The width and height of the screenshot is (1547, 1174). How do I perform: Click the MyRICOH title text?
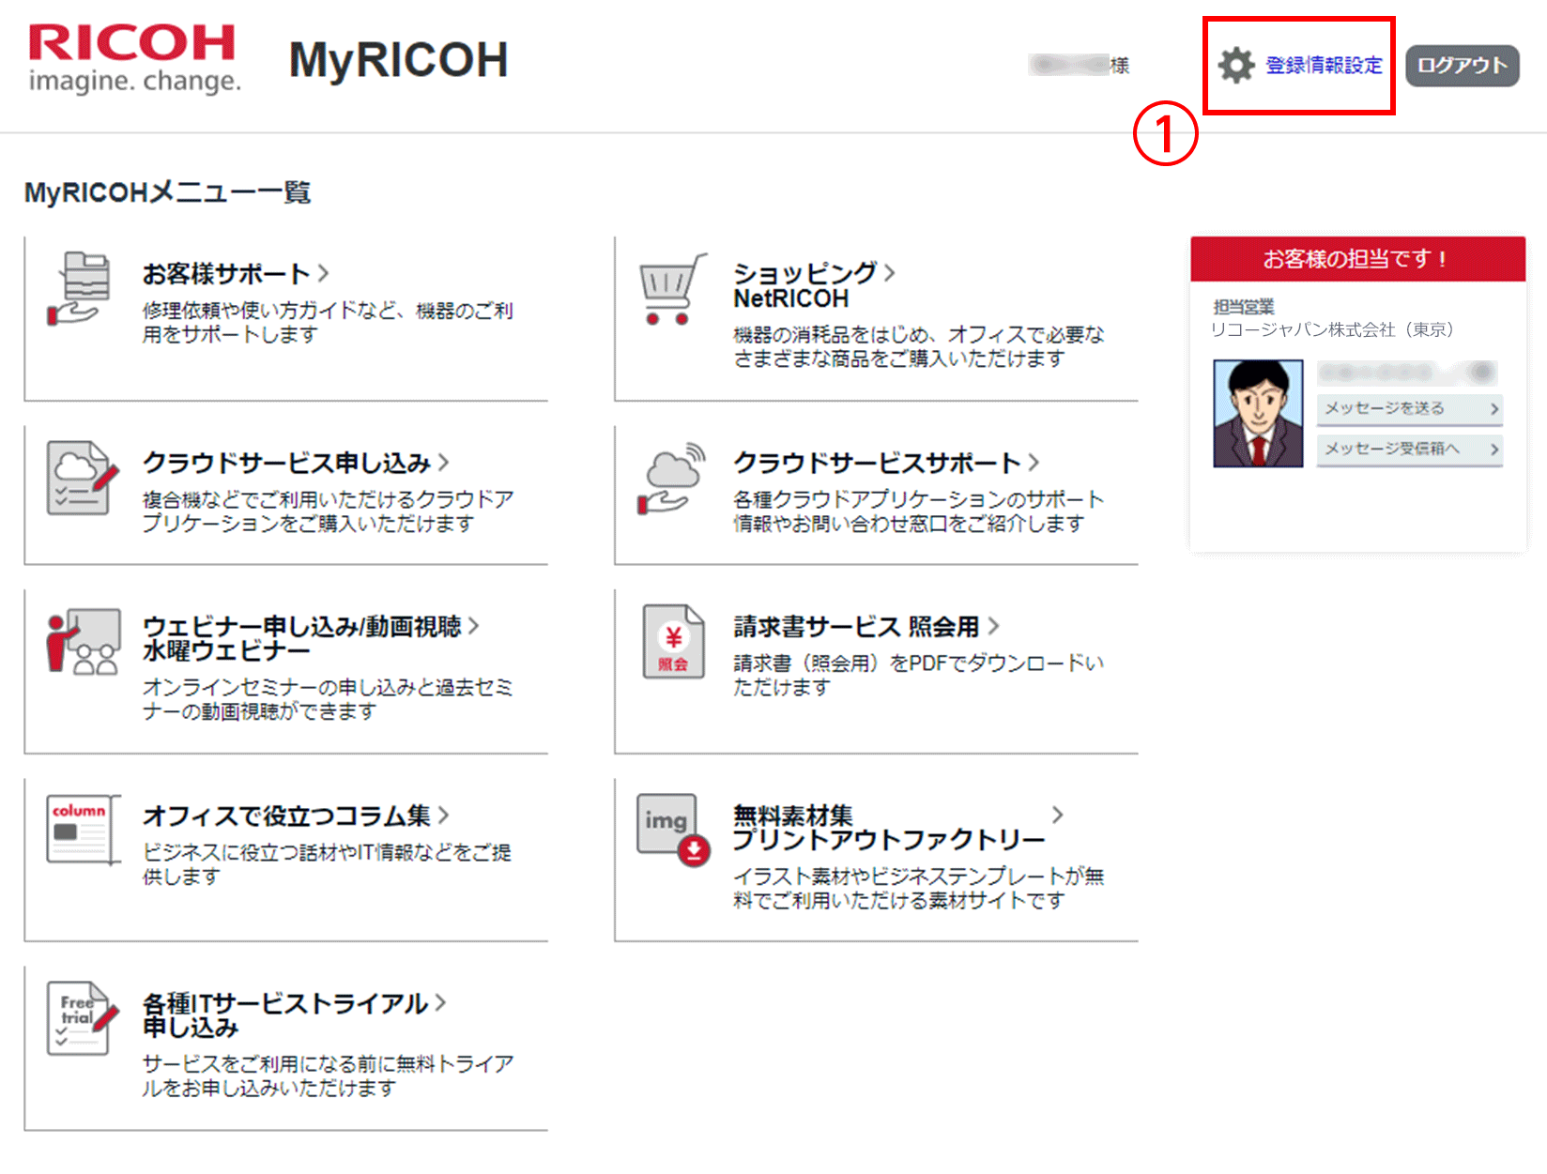click(x=399, y=60)
